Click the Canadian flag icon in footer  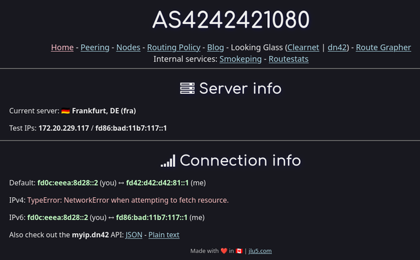[x=239, y=251]
